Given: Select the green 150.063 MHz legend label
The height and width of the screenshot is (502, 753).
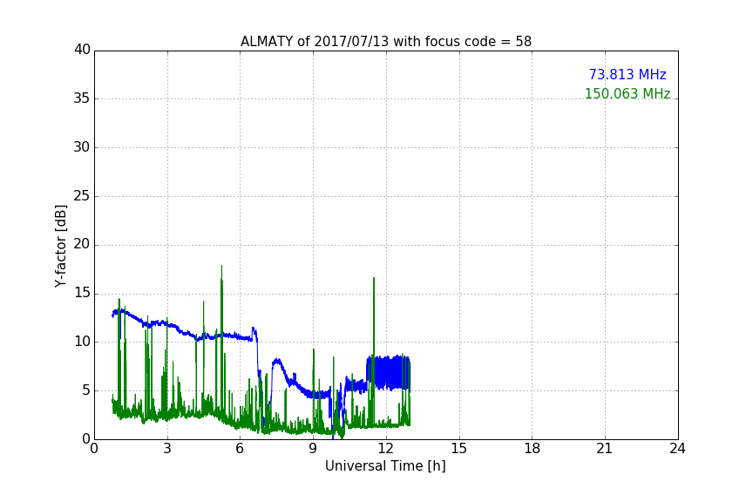Looking at the screenshot, I should (627, 93).
